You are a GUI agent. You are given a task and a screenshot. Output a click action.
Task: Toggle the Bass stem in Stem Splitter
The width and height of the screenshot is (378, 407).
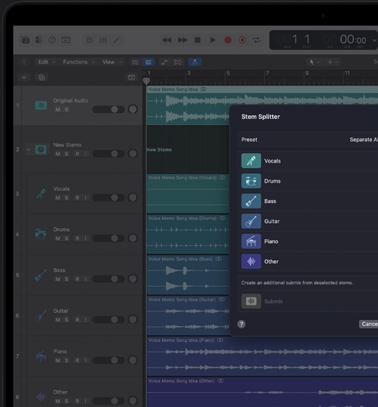pyautogui.click(x=251, y=201)
